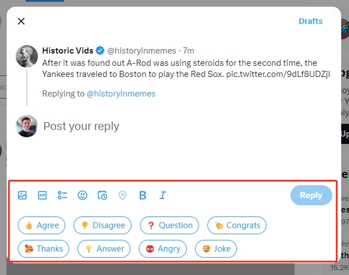
Task: Choose the Disagree reply chip
Action: click(x=103, y=225)
